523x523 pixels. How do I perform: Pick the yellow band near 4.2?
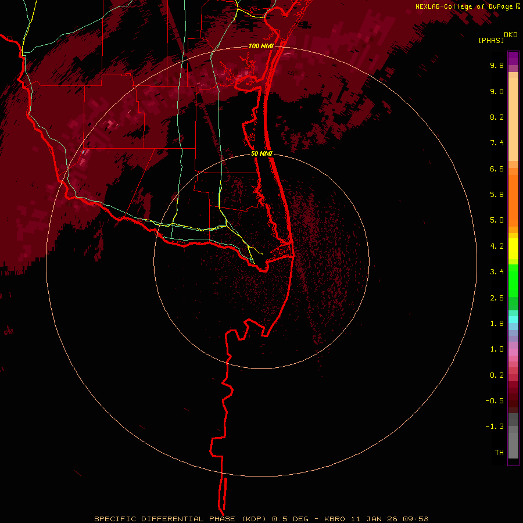513,249
